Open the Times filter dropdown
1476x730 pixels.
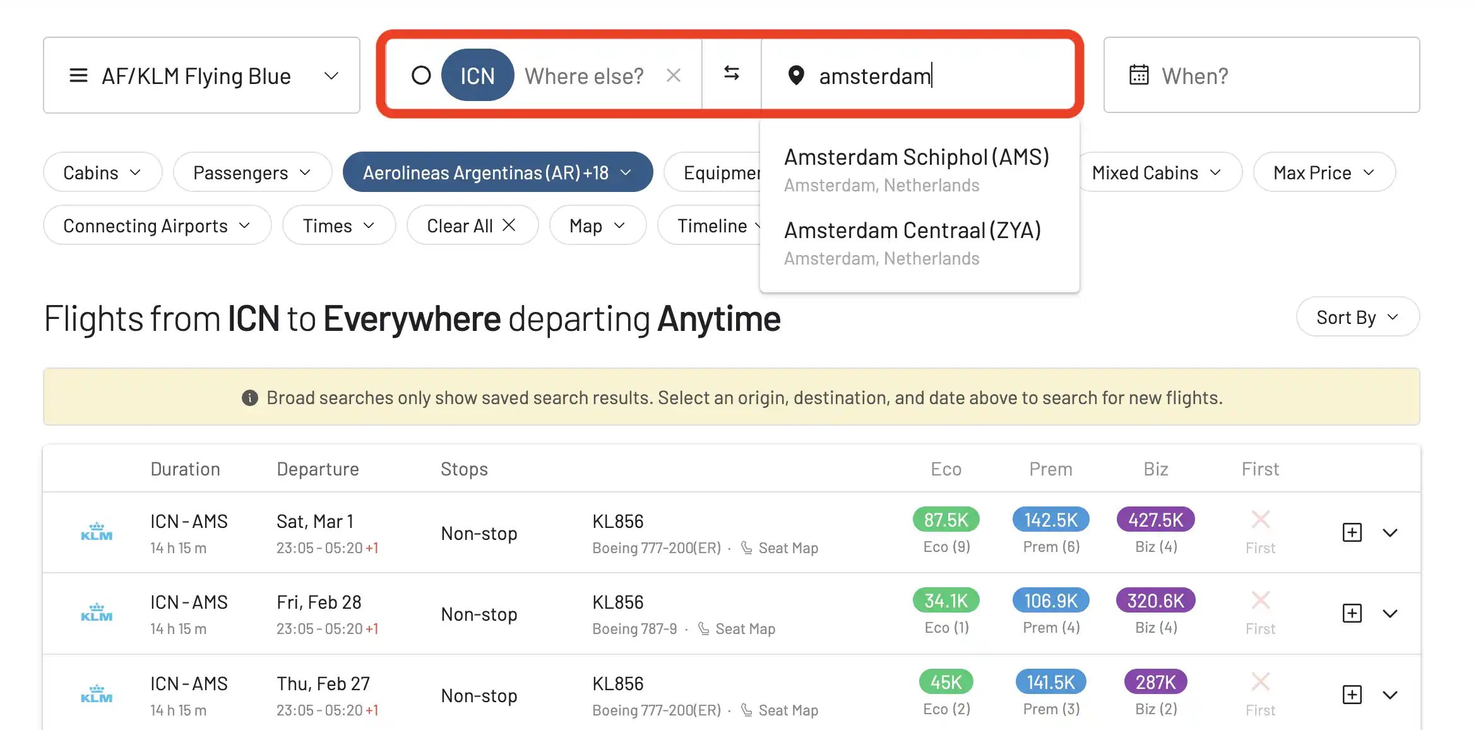[x=339, y=225]
